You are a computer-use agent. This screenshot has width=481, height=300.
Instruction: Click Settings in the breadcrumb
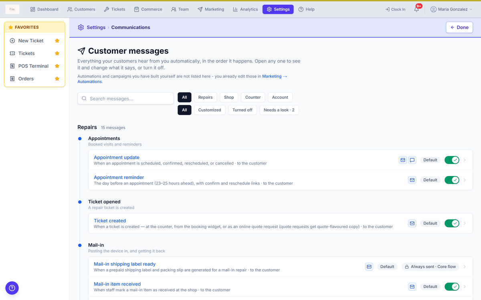click(x=96, y=27)
